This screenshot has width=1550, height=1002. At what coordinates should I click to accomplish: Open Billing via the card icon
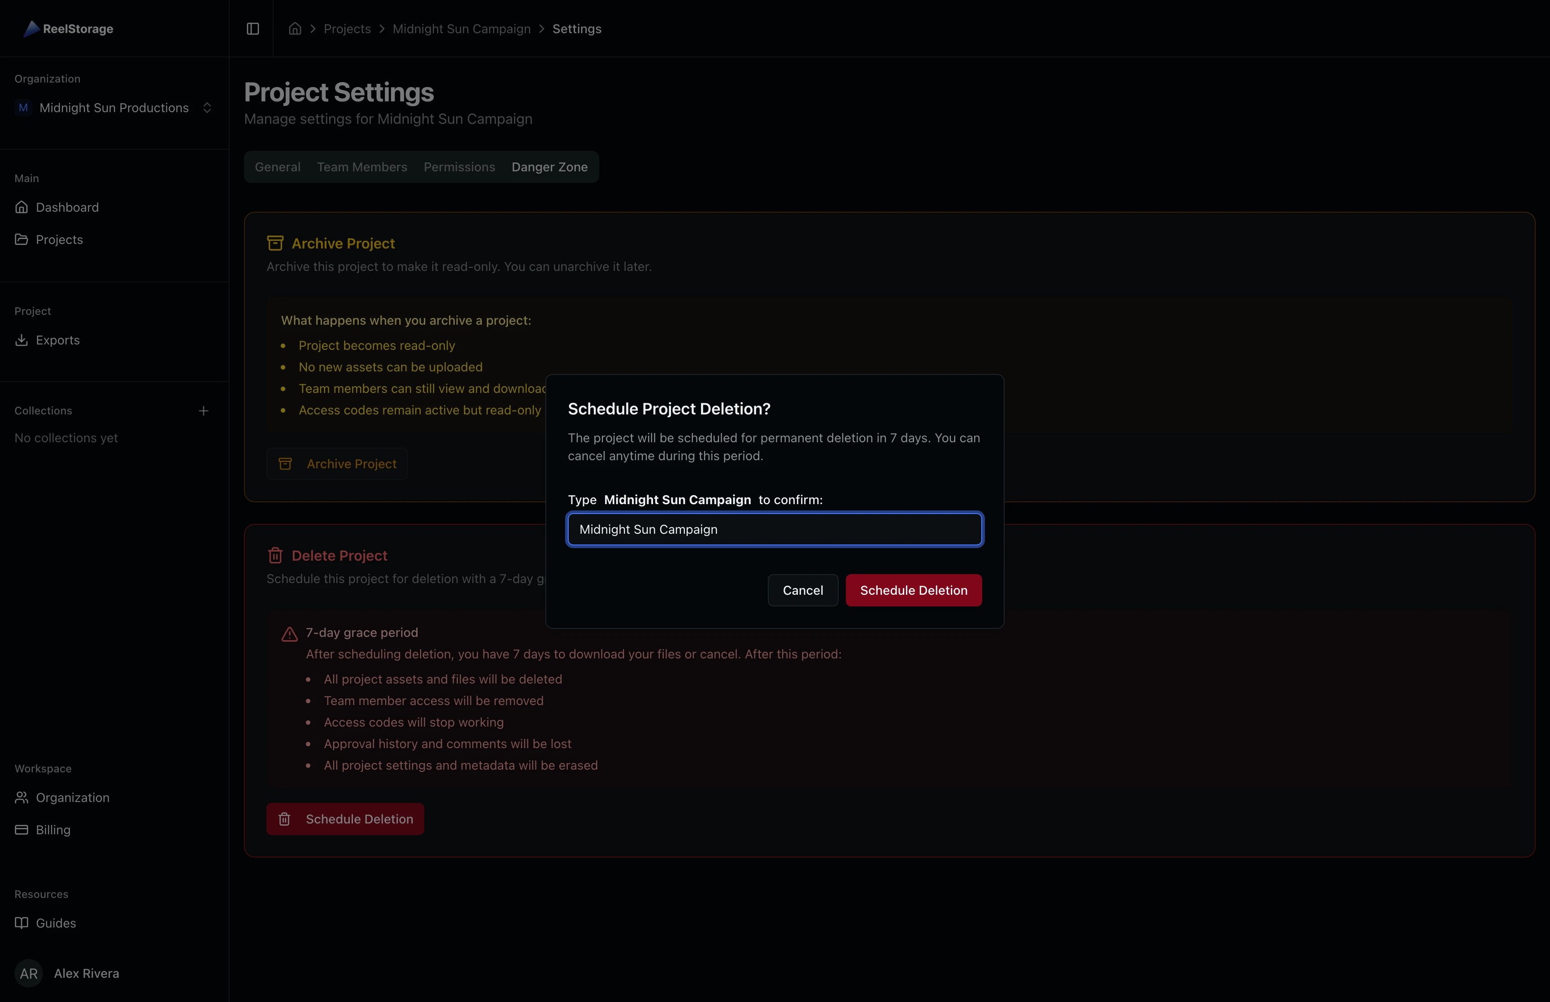22,830
